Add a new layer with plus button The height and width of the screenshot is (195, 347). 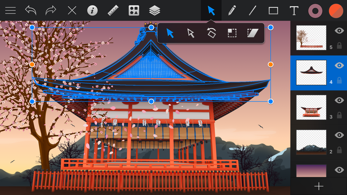[x=319, y=186]
